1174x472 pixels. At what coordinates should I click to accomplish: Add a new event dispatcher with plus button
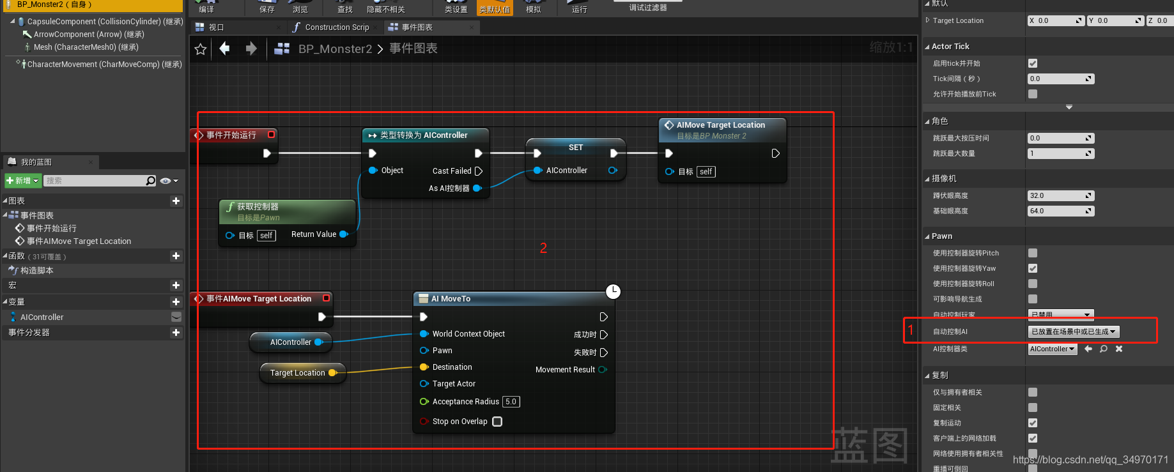176,333
